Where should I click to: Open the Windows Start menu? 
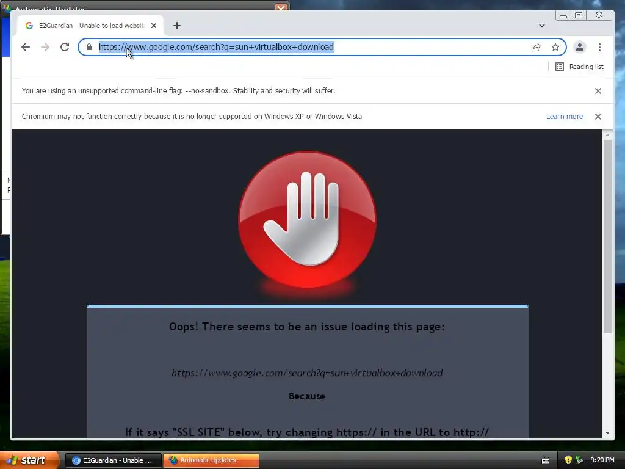coord(29,460)
